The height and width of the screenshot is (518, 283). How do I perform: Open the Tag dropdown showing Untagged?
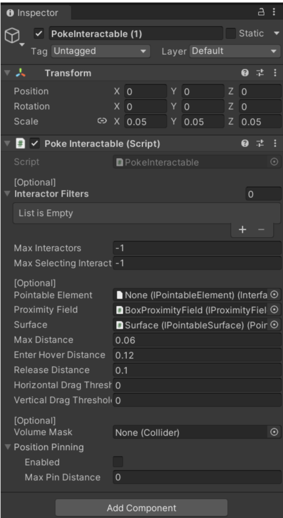point(100,51)
